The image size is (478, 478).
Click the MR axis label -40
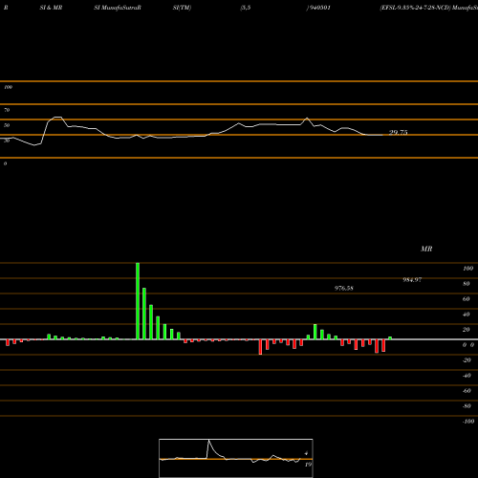point(467,376)
